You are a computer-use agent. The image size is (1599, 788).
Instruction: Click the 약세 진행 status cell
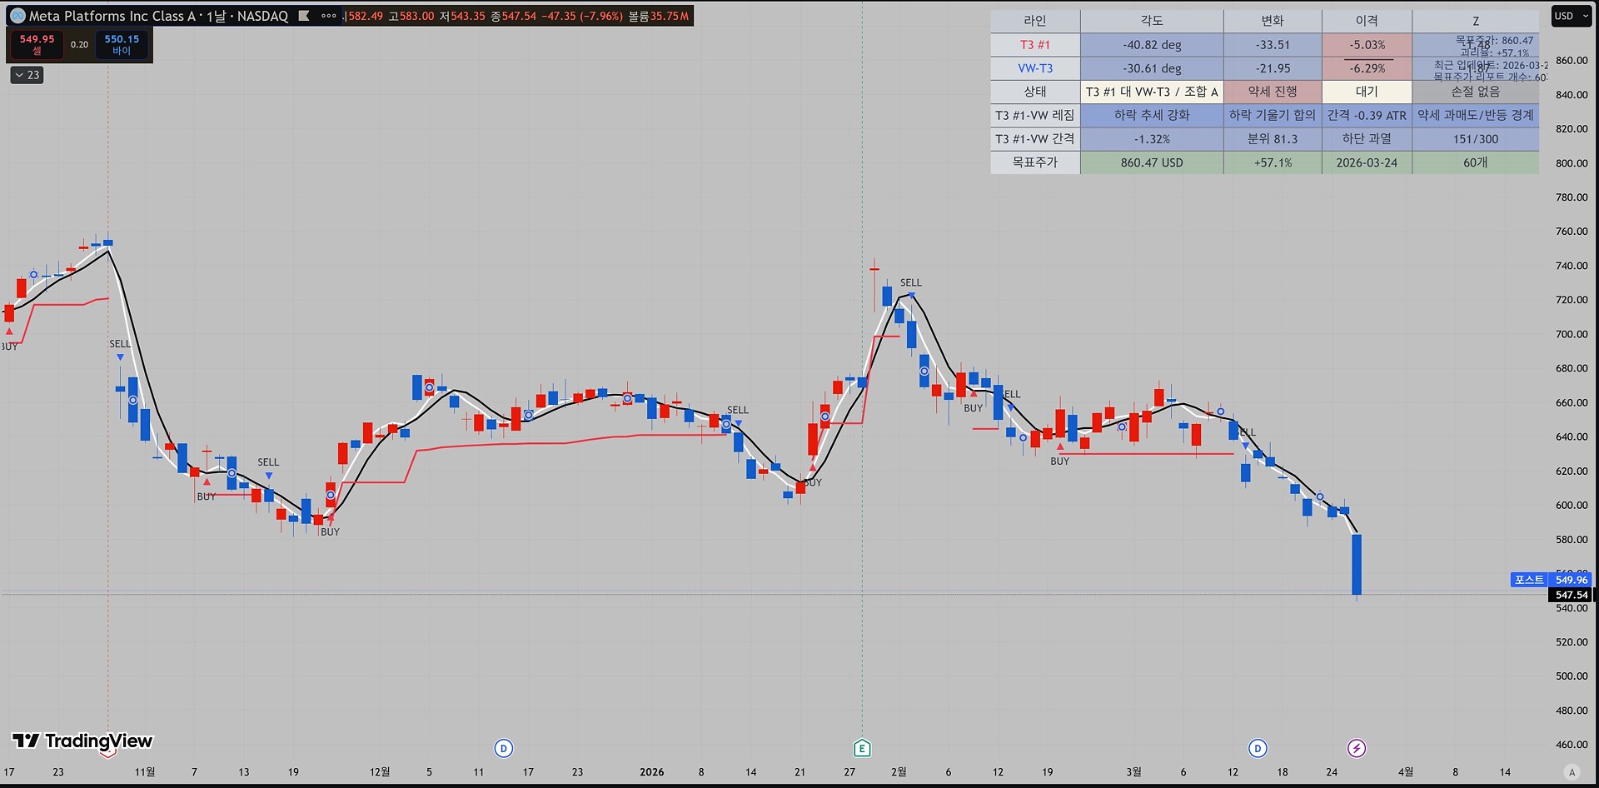tap(1273, 92)
